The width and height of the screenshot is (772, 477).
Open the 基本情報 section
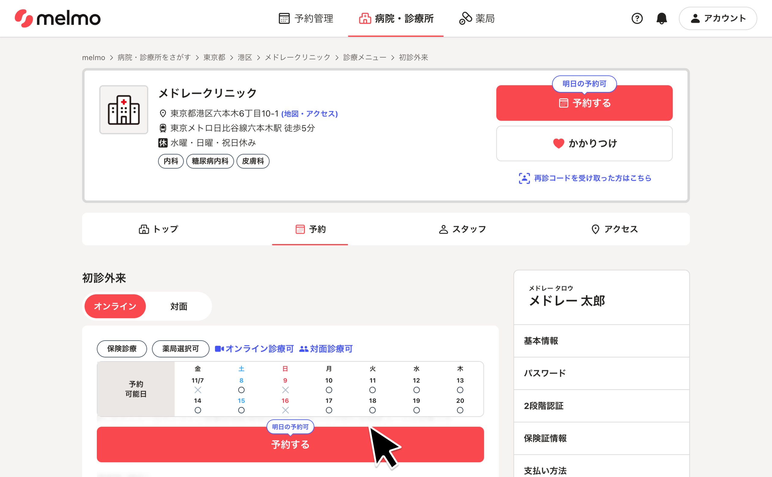[541, 341]
